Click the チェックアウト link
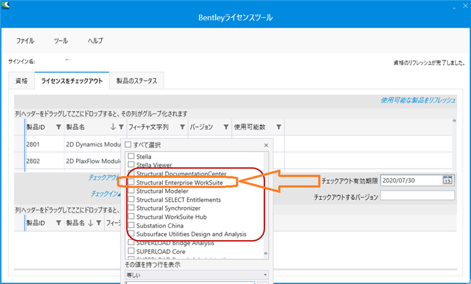This screenshot has width=471, height=284. coord(104,178)
